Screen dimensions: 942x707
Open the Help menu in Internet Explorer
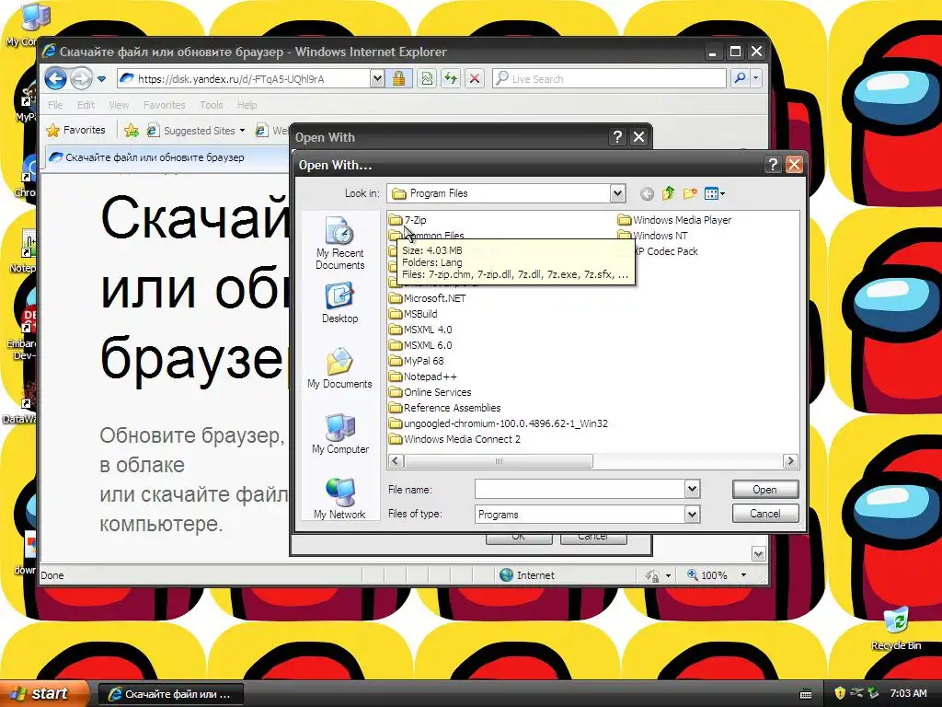coord(247,105)
